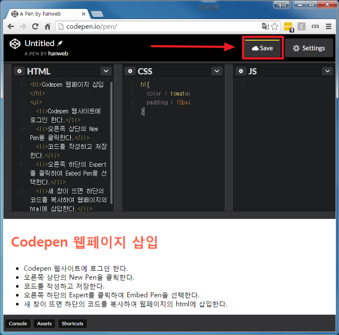The width and height of the screenshot is (339, 335).
Task: Click the preview item starting '오른쪽 상단의 New Pen'
Action: click(x=79, y=277)
